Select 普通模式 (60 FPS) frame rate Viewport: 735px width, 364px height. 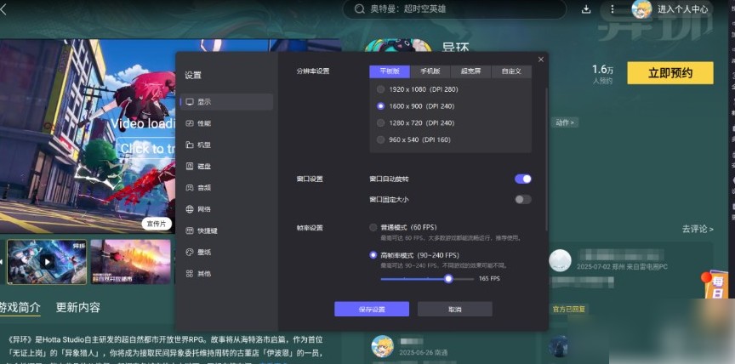373,227
